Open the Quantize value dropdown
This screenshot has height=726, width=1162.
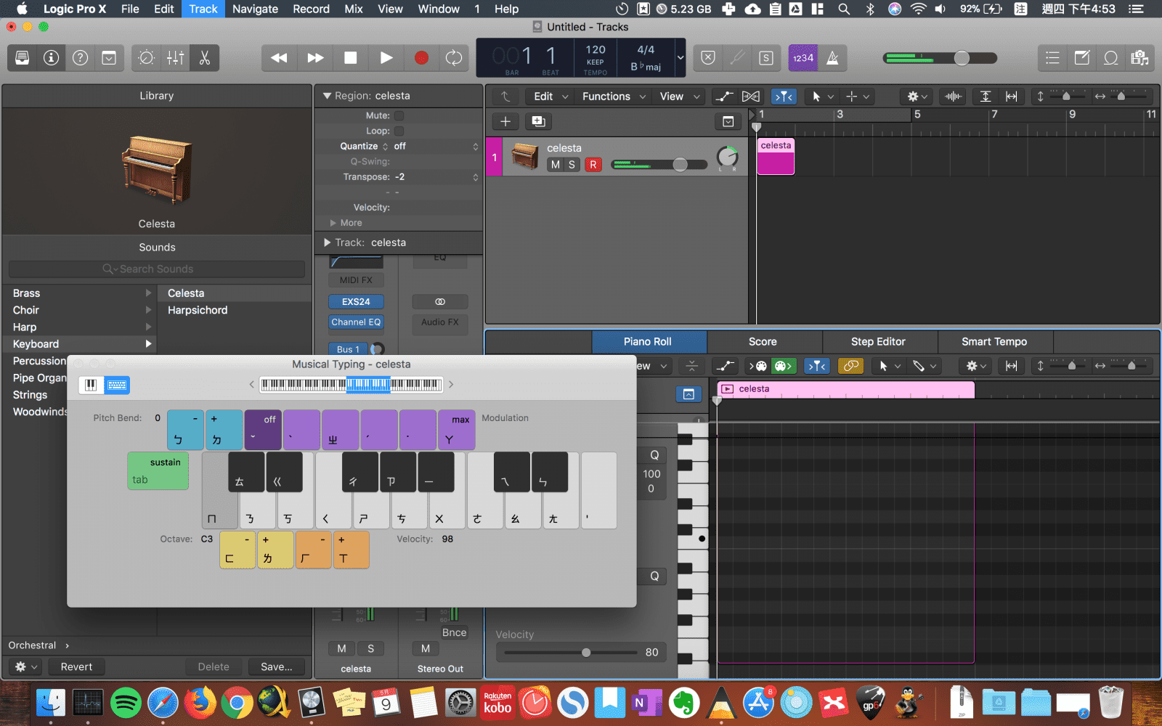point(436,147)
